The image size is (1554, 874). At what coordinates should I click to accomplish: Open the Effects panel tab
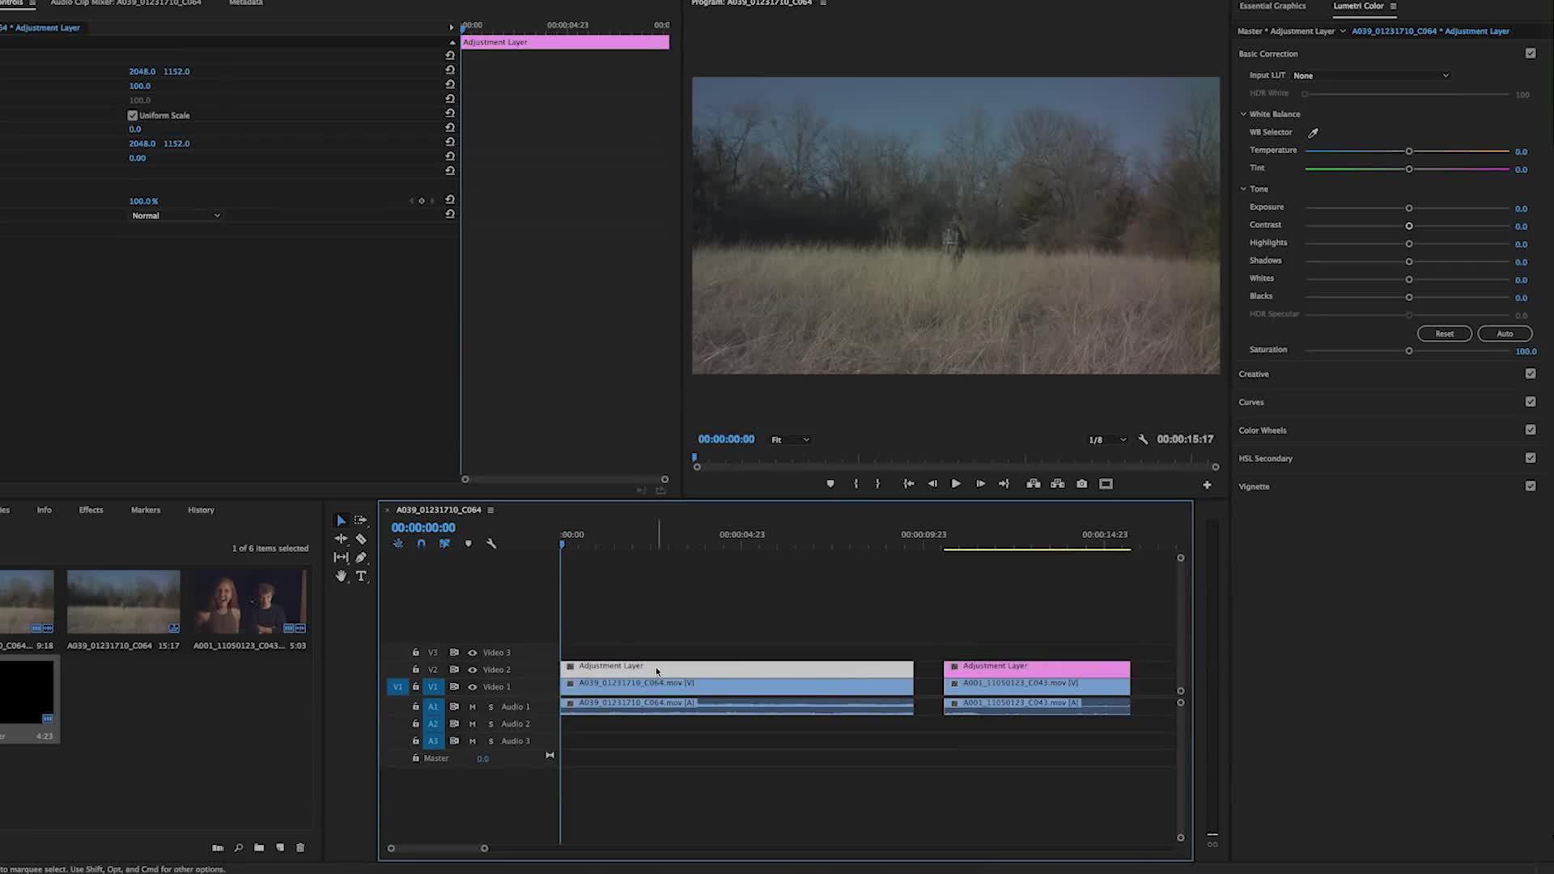(x=91, y=510)
